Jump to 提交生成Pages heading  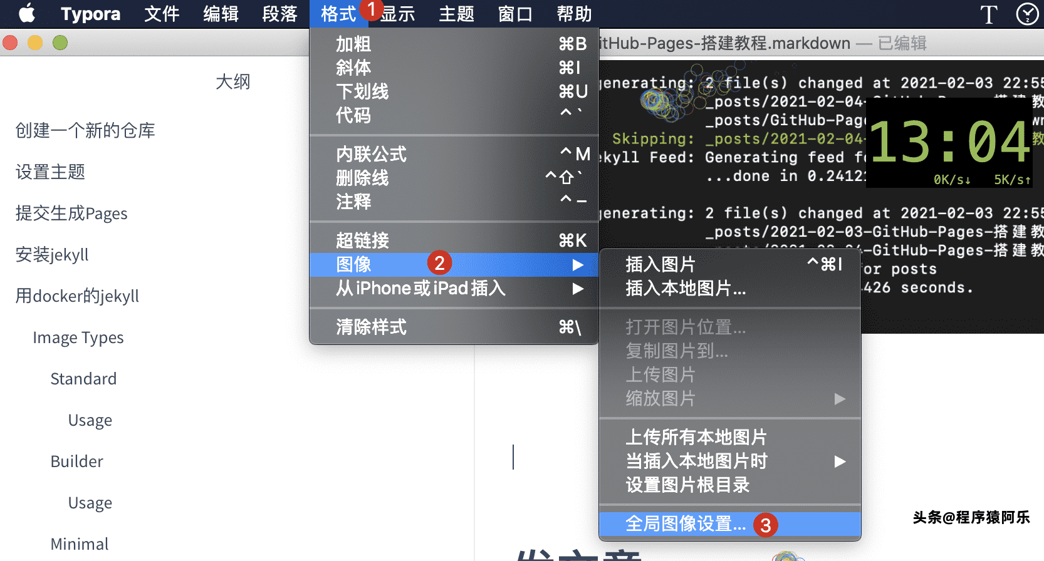click(x=71, y=213)
